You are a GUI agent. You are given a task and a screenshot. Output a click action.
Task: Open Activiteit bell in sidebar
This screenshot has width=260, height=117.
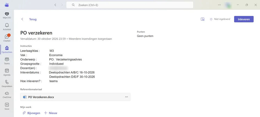(x=7, y=27)
